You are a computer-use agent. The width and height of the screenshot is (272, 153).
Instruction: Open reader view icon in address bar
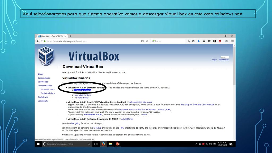142,41
